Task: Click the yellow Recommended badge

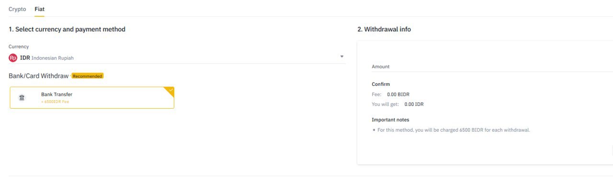Action: tap(87, 76)
